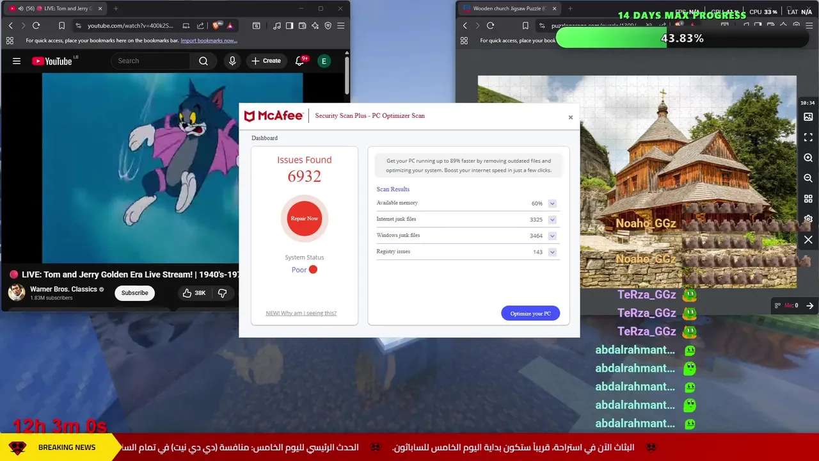
Task: Expand the Internet junk files row
Action: point(552,220)
